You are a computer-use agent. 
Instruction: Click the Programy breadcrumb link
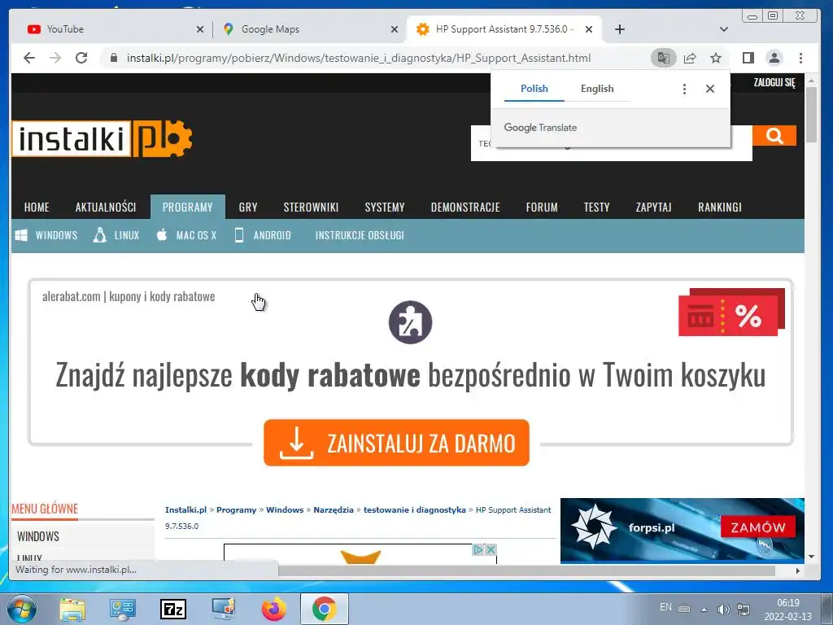pos(237,509)
